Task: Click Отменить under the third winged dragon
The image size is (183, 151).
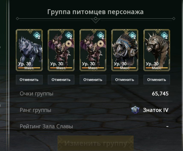Action: [x=93, y=80]
